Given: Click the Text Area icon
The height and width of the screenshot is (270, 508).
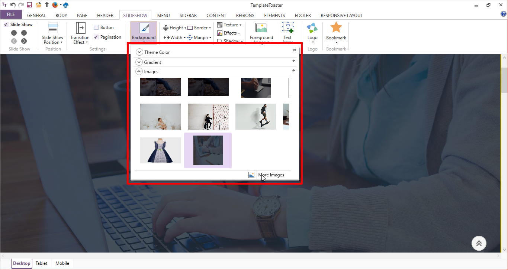Looking at the screenshot, I should pyautogui.click(x=287, y=28).
